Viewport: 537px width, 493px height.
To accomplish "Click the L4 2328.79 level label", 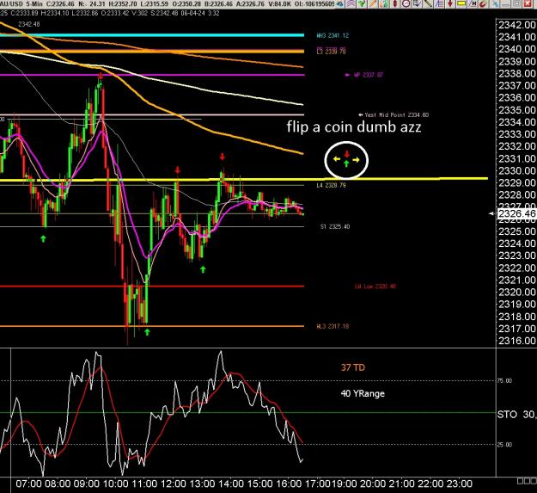I will pos(331,186).
